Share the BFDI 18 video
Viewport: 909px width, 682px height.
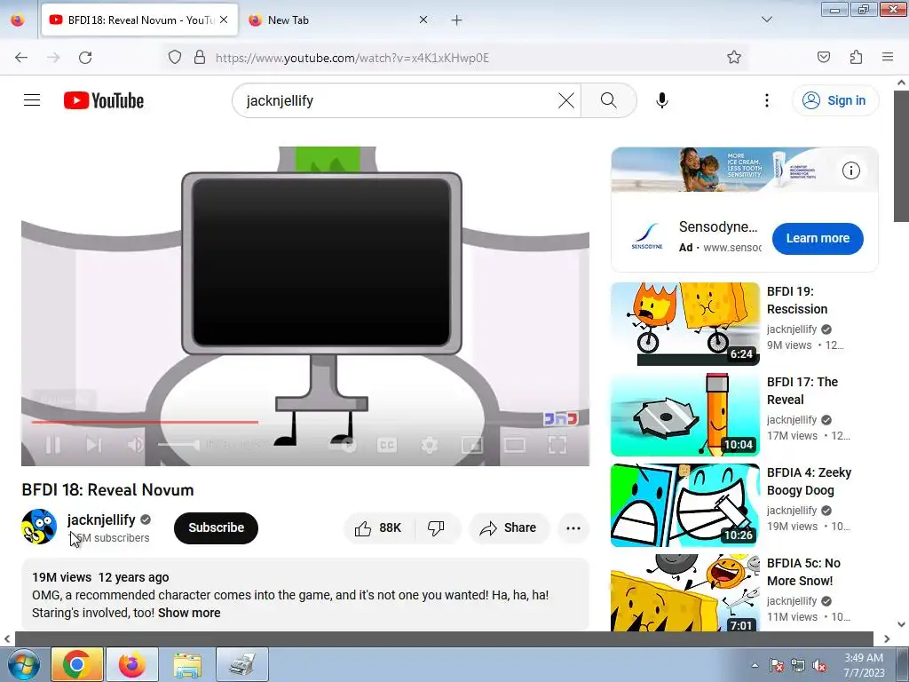click(x=509, y=527)
